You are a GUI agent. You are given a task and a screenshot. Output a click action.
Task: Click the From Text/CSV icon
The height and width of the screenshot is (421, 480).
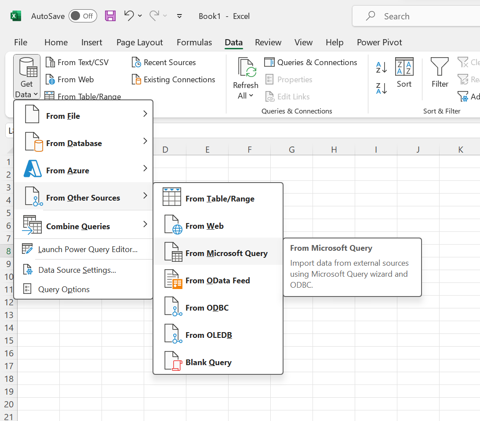[x=78, y=62]
